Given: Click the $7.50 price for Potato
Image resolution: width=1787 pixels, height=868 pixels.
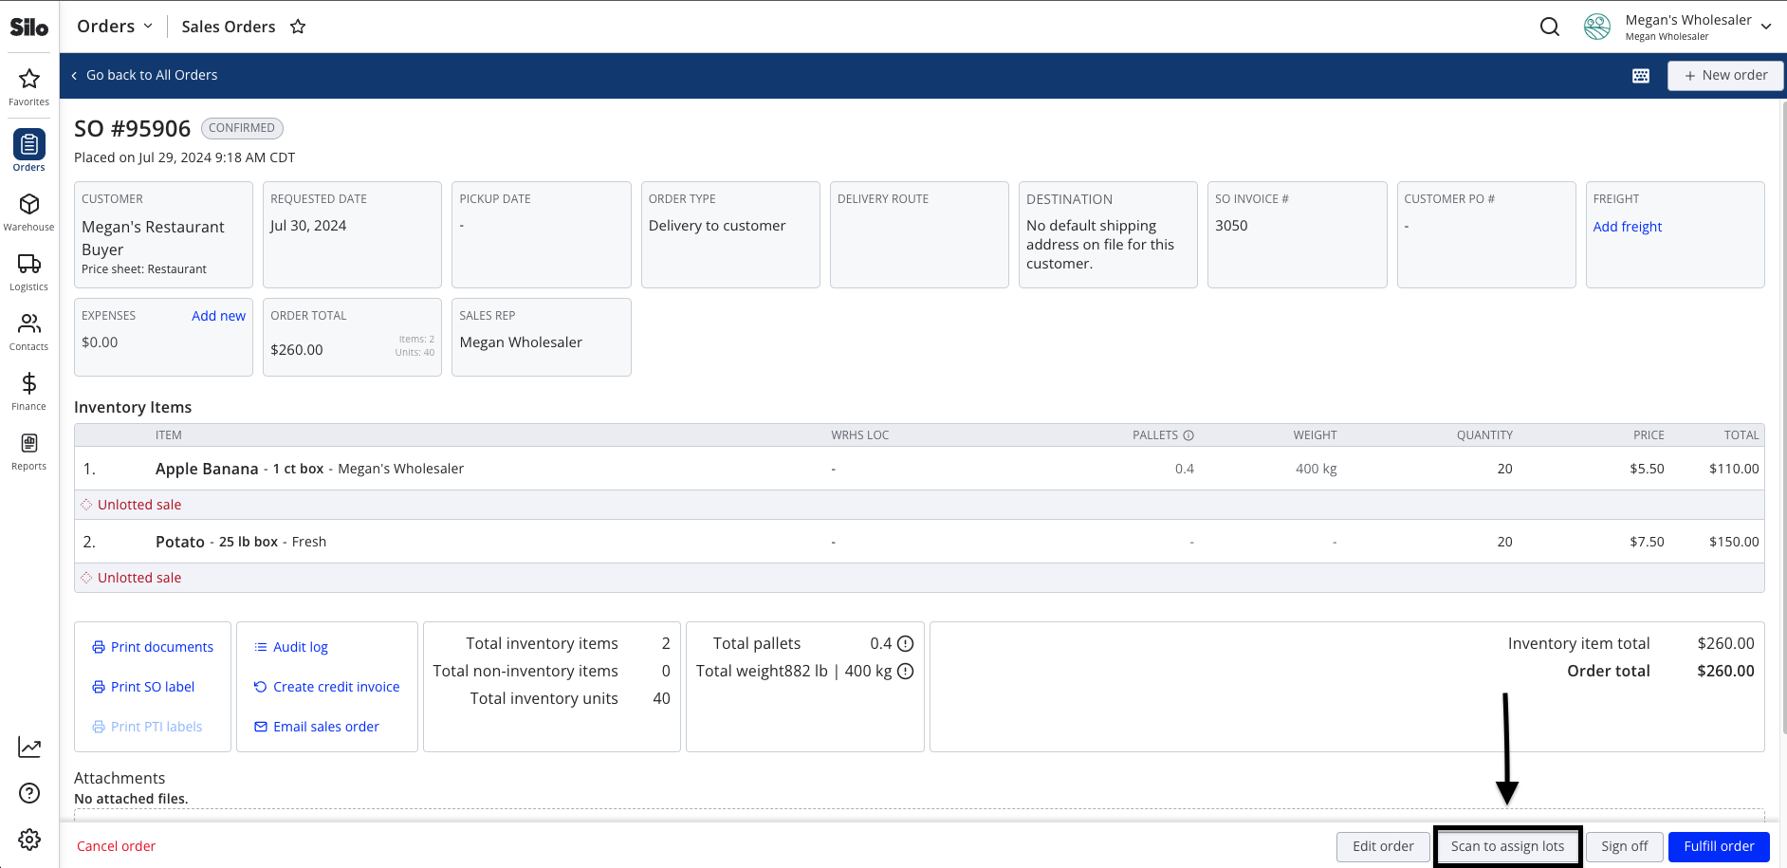Looking at the screenshot, I should (1647, 542).
